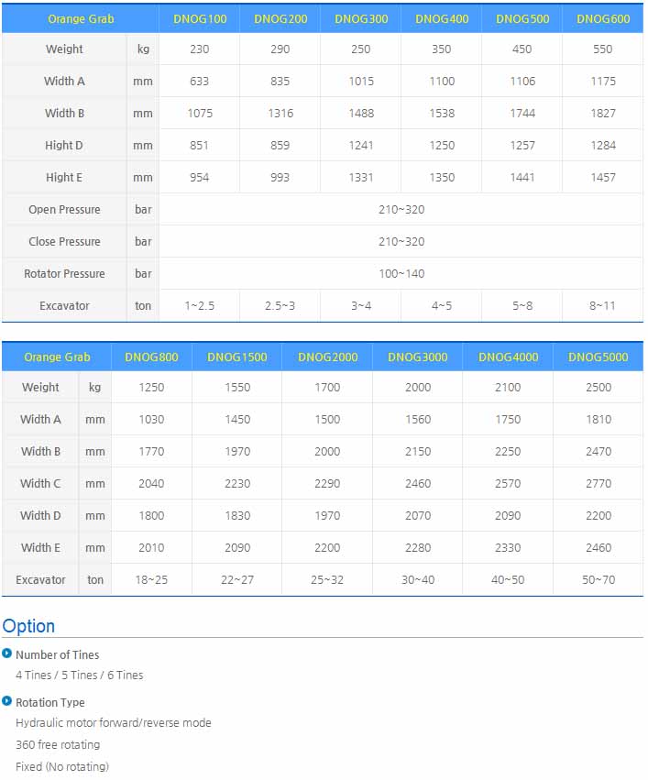Click the Width C row label
648x780 pixels.
click(x=40, y=484)
